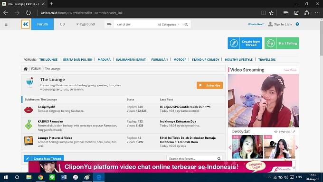Show previous video streaming thumbnails arrow
Image resolution: width=323 pixels, height=182 pixels.
[x=230, y=147]
